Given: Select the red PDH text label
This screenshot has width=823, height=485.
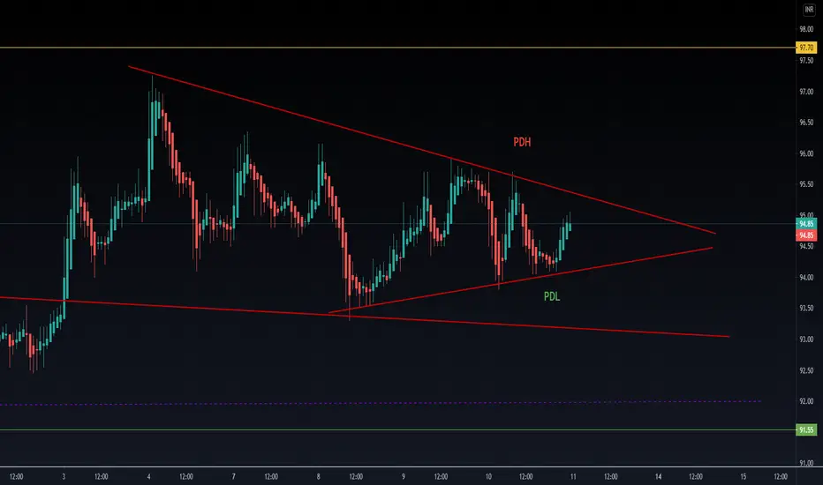Looking at the screenshot, I should pyautogui.click(x=522, y=142).
